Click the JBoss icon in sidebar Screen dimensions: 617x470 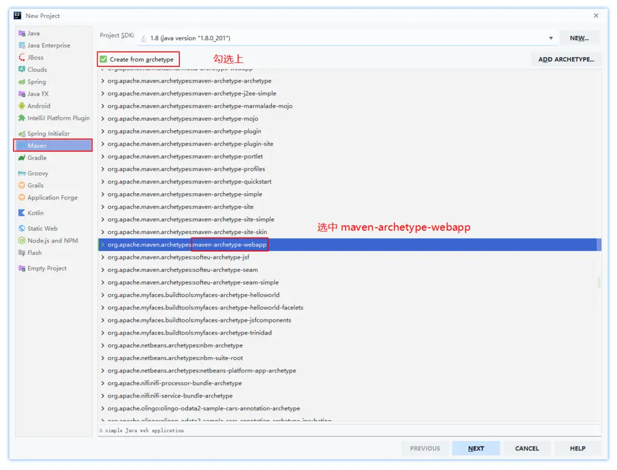point(22,57)
